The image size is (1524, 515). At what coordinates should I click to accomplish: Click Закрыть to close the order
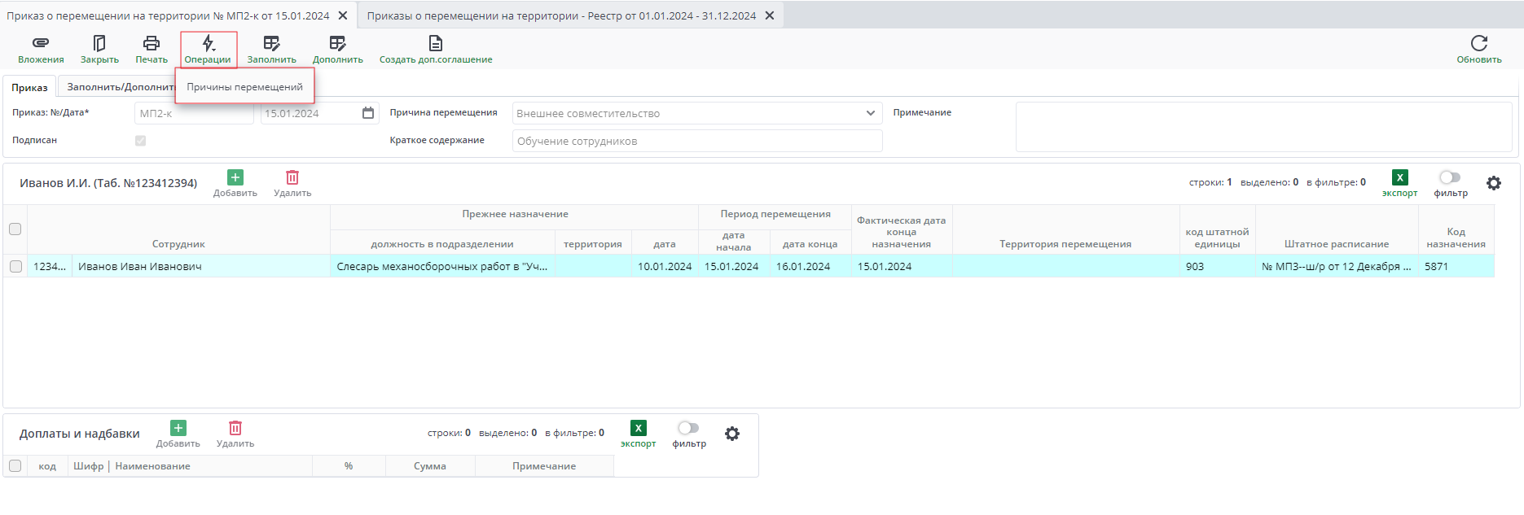99,44
